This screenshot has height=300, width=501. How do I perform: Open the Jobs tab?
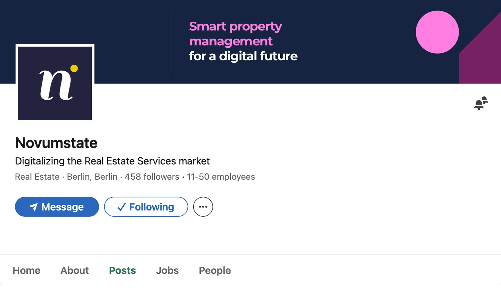click(167, 270)
